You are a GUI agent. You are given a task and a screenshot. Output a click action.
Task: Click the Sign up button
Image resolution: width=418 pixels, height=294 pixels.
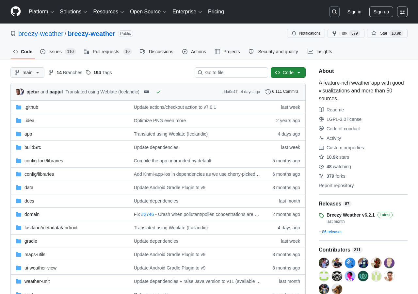[381, 12]
